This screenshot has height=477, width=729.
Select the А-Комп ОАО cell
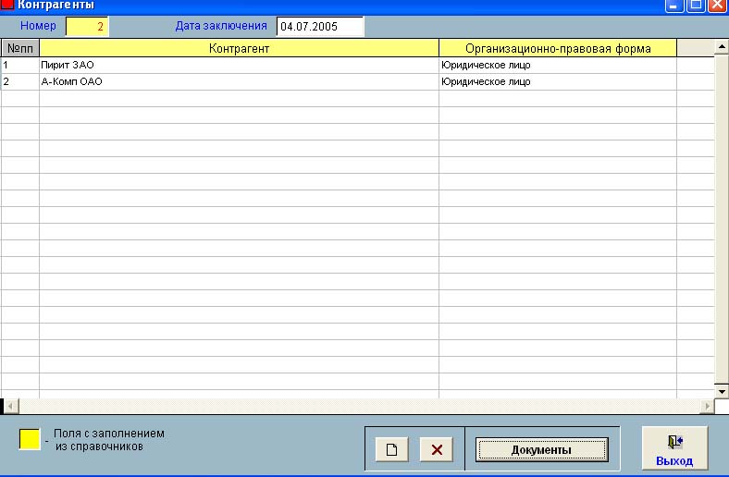tap(239, 81)
